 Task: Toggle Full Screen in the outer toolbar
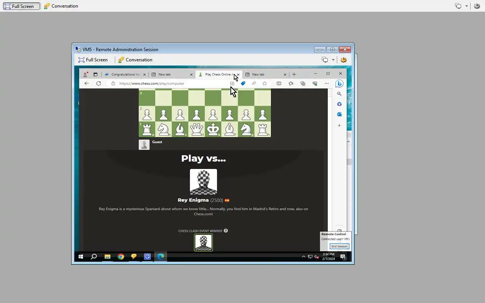(22, 6)
